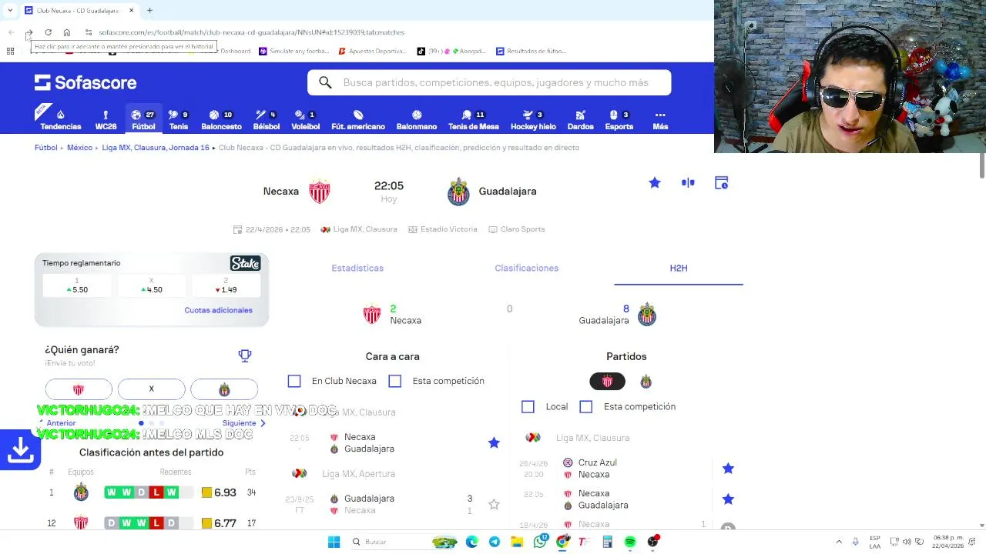Select the Dardos sport icon
This screenshot has width=986, height=554.
point(580,120)
